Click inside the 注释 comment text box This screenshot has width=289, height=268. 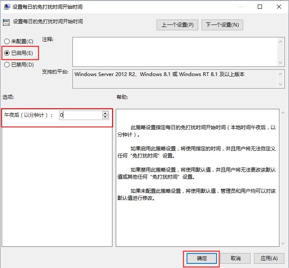pyautogui.click(x=175, y=51)
